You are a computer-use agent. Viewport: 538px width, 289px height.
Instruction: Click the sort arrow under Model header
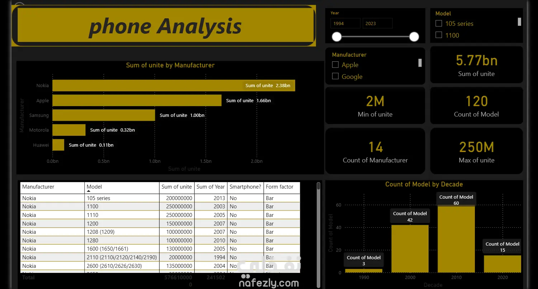point(89,191)
